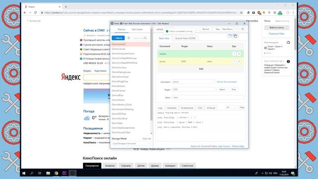
Task: Open the Command dropdown
Action: (x=193, y=82)
